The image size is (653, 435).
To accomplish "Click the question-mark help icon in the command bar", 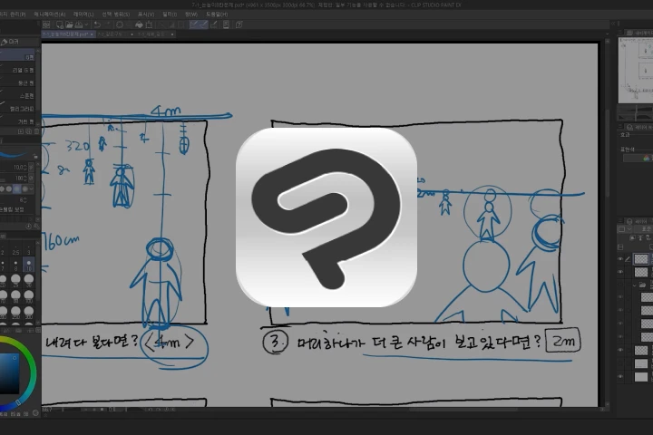I will [x=239, y=25].
